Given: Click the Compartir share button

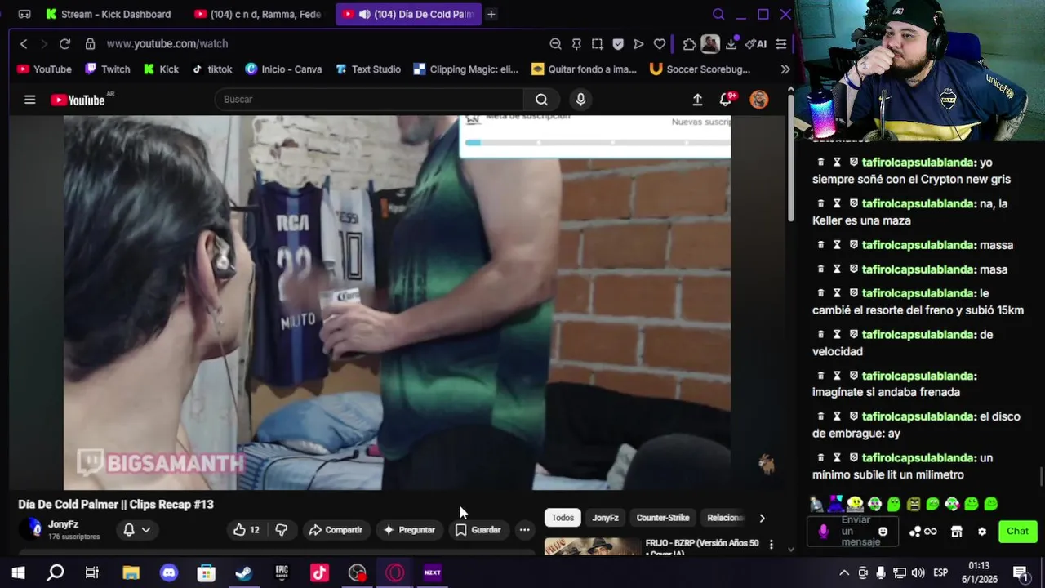Looking at the screenshot, I should coord(336,530).
